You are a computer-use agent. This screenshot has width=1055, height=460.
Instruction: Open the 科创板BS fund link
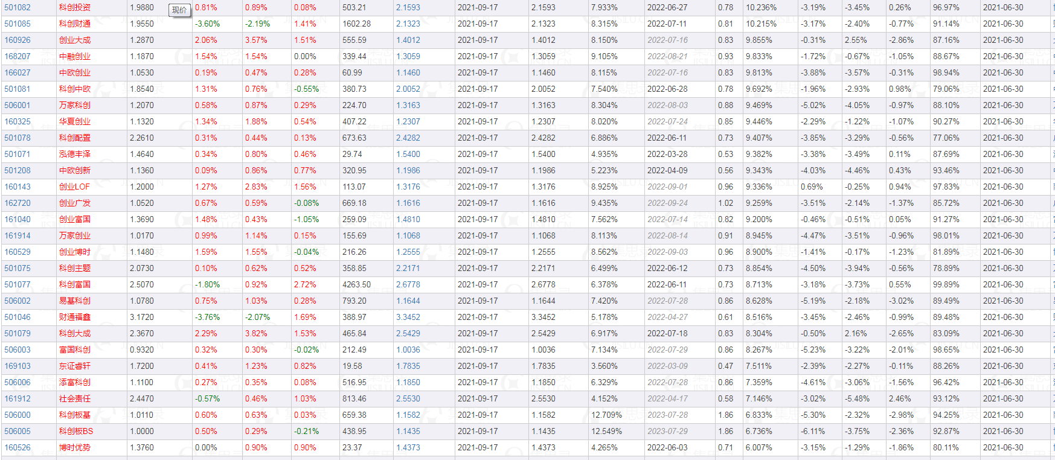pos(76,431)
